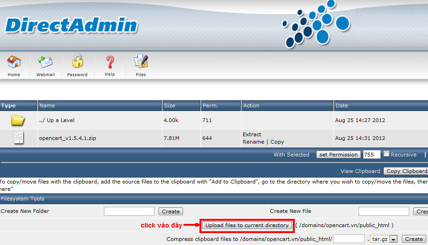
Task: Click the file icon for opencart_v1.5.4.1.zip
Action: 18,138
